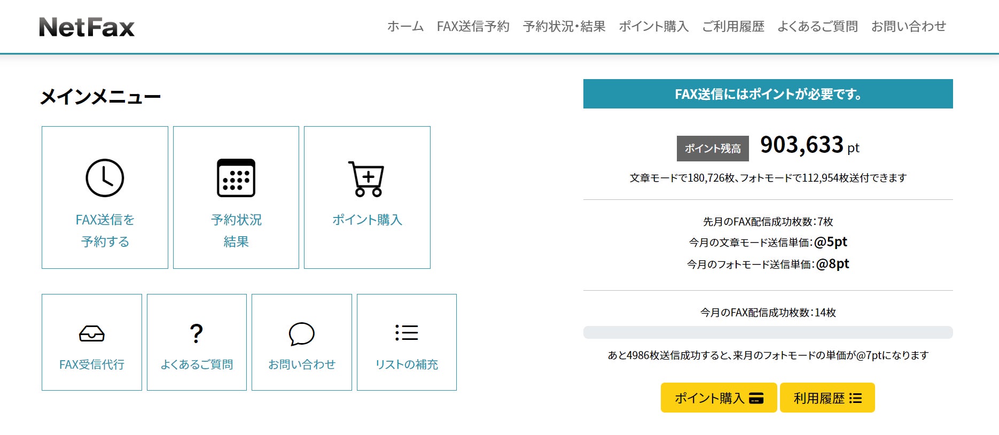The image size is (999, 435).
Task: Open the inbox tray FAX受信代行 icon
Action: 92,333
